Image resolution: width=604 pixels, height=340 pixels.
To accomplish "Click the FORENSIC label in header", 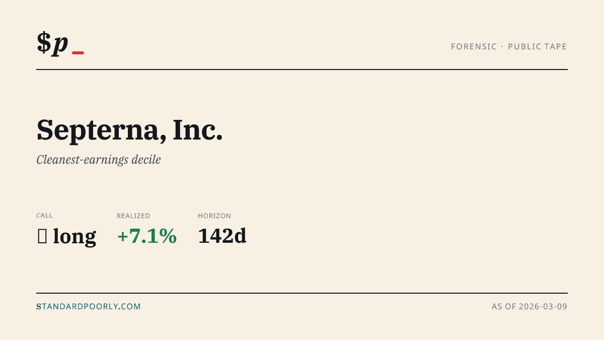I will click(474, 47).
